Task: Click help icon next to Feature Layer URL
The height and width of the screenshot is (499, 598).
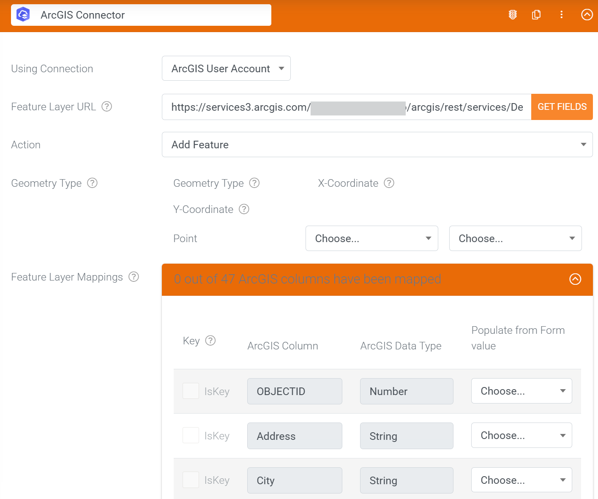Action: coord(107,106)
